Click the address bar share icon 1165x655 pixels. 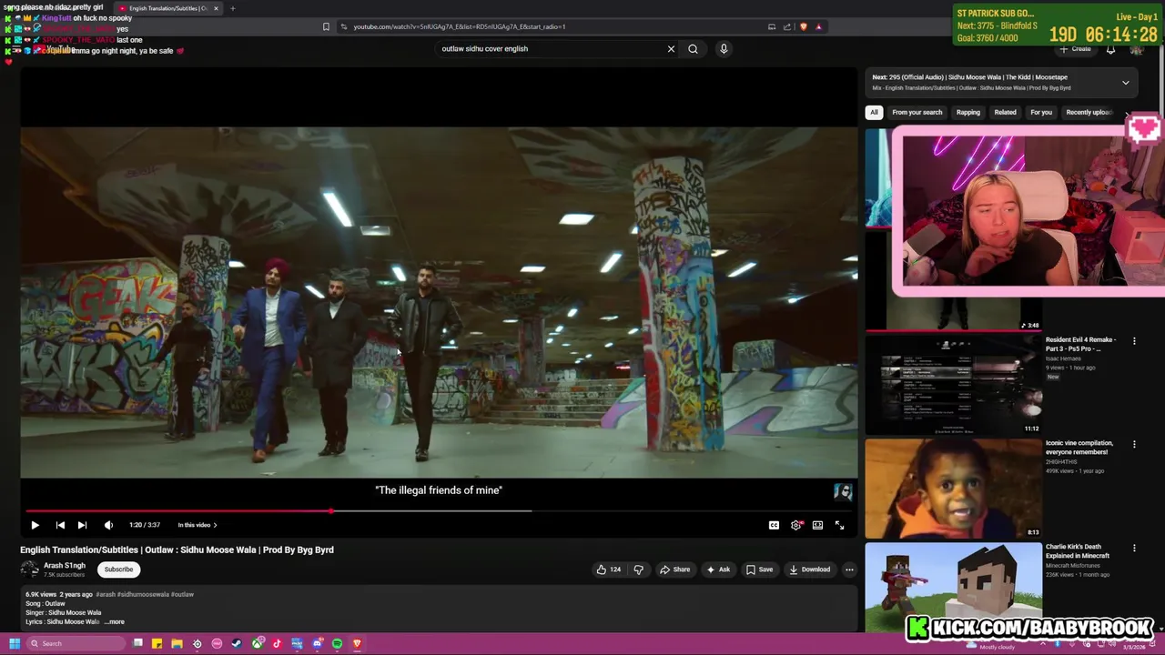tap(787, 26)
